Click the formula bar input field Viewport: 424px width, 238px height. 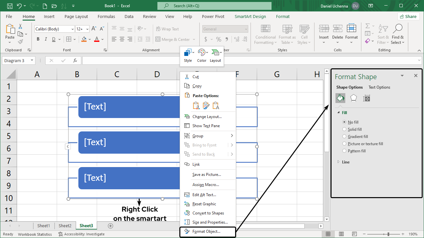(249, 60)
